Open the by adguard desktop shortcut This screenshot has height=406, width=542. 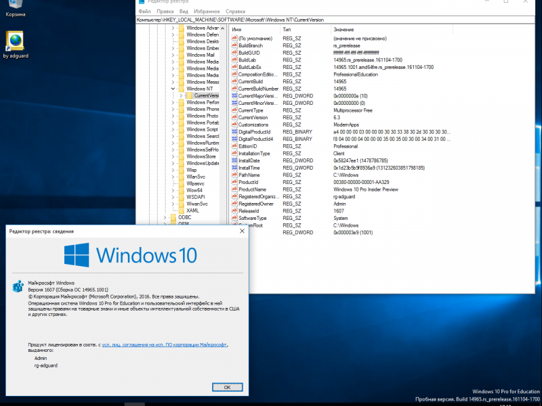click(x=15, y=45)
